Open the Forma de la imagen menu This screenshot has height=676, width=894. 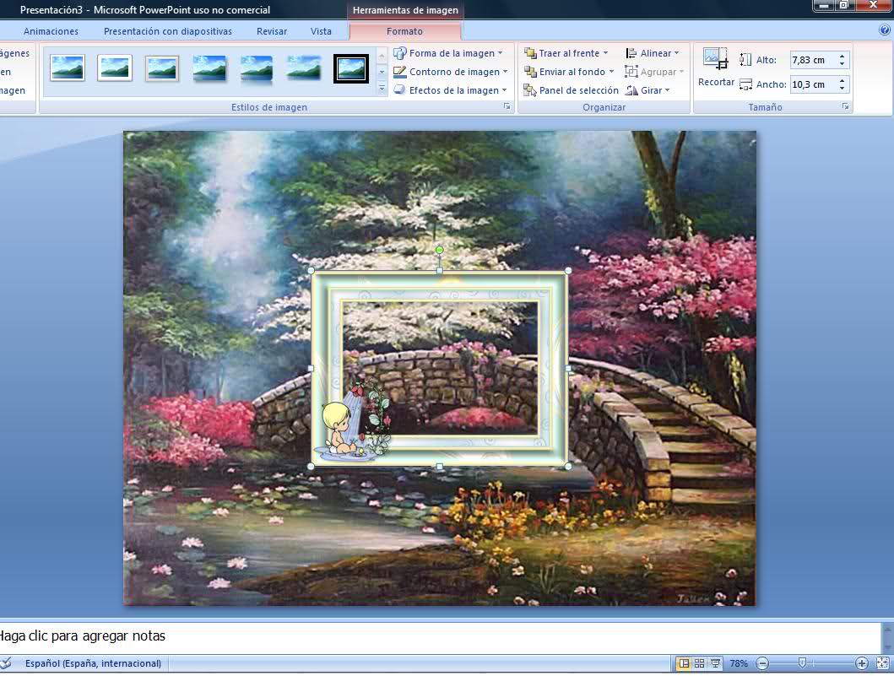point(449,53)
